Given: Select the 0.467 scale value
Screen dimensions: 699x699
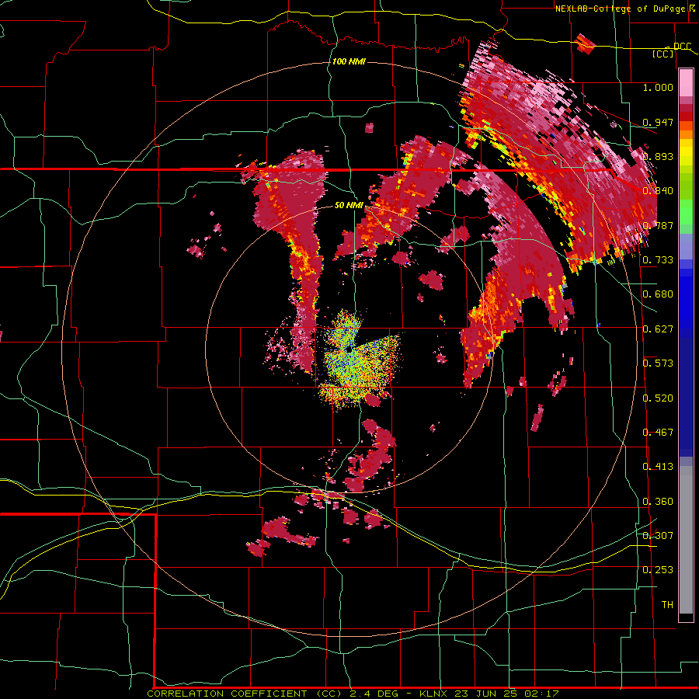Looking at the screenshot, I should [658, 433].
